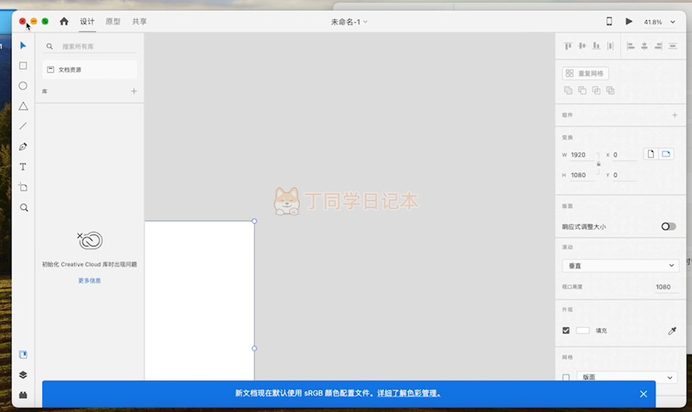Click the boolean Add (union) icon
The height and width of the screenshot is (412, 692).
[568, 90]
